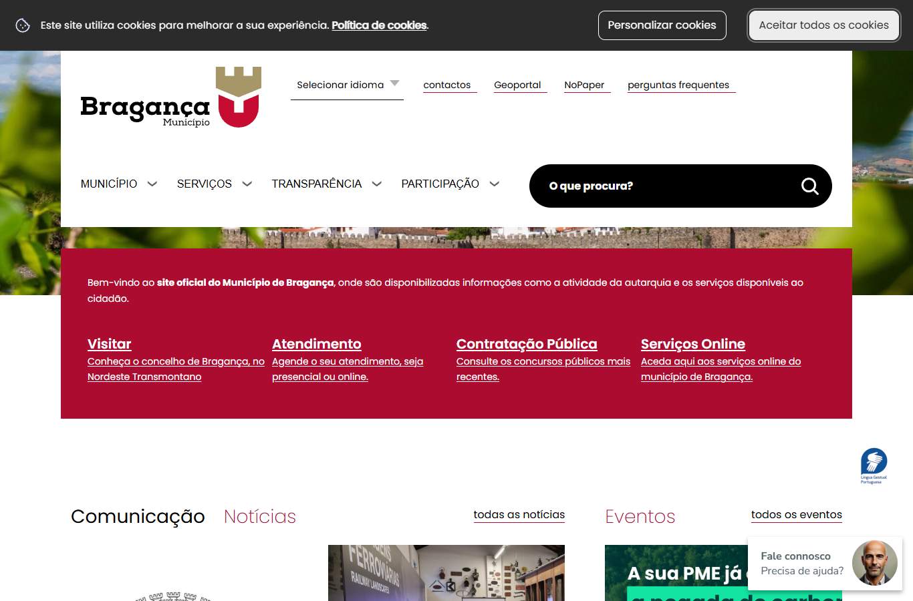Open the SERVIÇOS main menu item
The height and width of the screenshot is (601, 913).
point(205,184)
